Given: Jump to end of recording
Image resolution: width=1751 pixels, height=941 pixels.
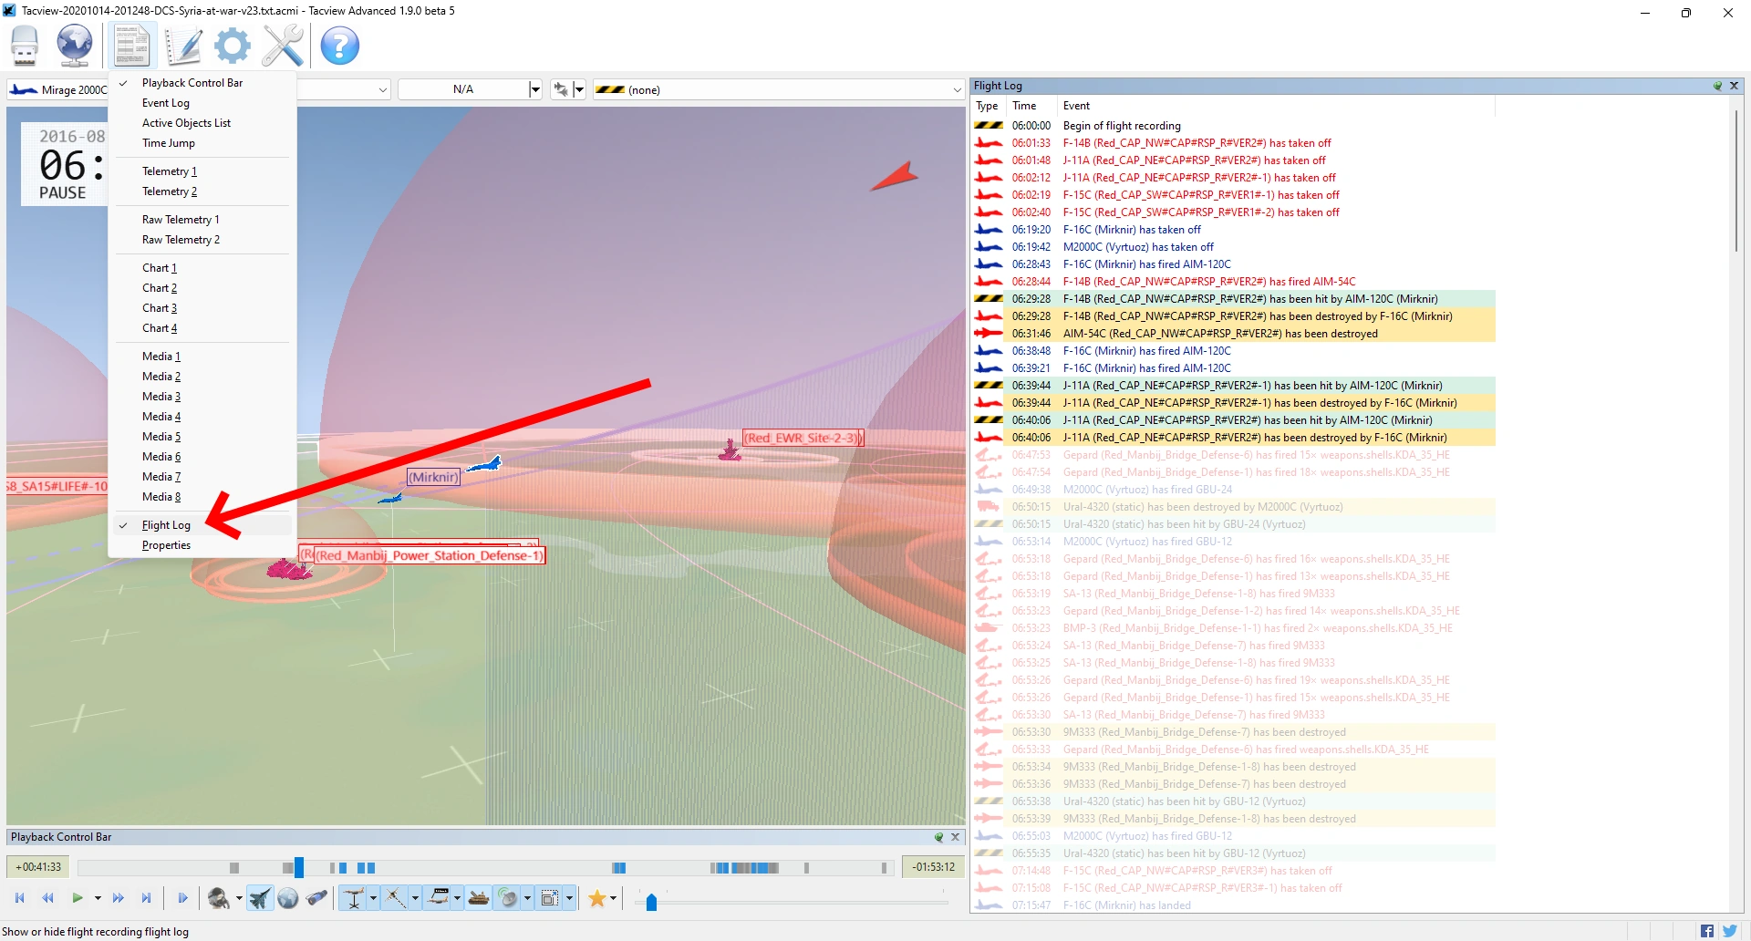Looking at the screenshot, I should pyautogui.click(x=146, y=898).
